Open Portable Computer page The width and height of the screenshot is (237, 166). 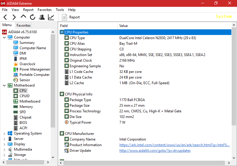(x=34, y=75)
